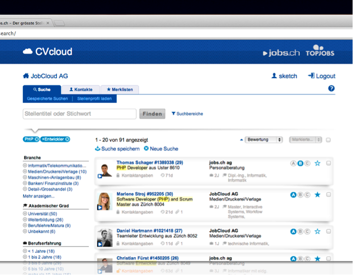Add Detail-/Grosshandel (3) filter
This screenshot has height=275, width=353.
coord(48,189)
